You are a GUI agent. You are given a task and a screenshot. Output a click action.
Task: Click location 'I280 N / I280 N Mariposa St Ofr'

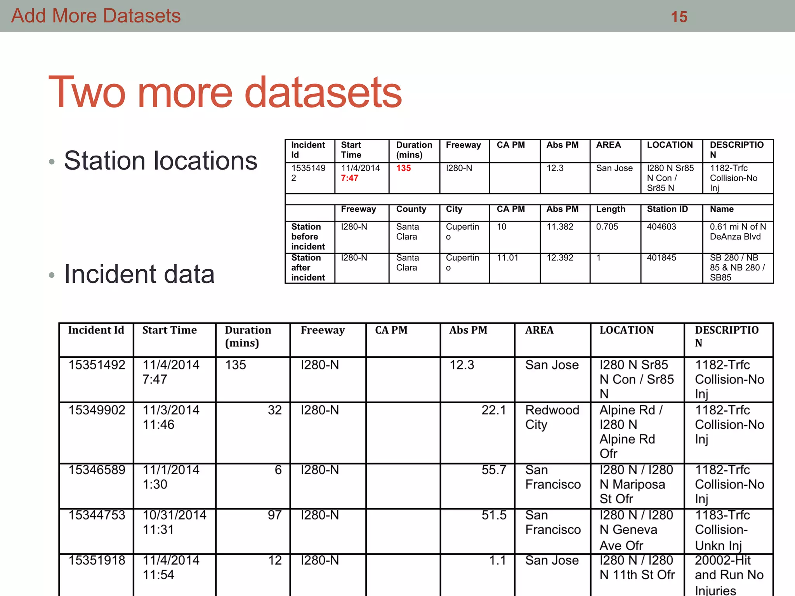pos(636,484)
